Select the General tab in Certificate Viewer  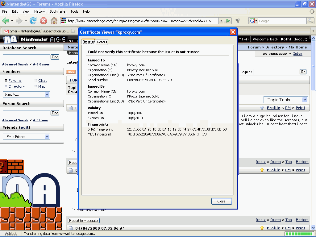(89, 42)
